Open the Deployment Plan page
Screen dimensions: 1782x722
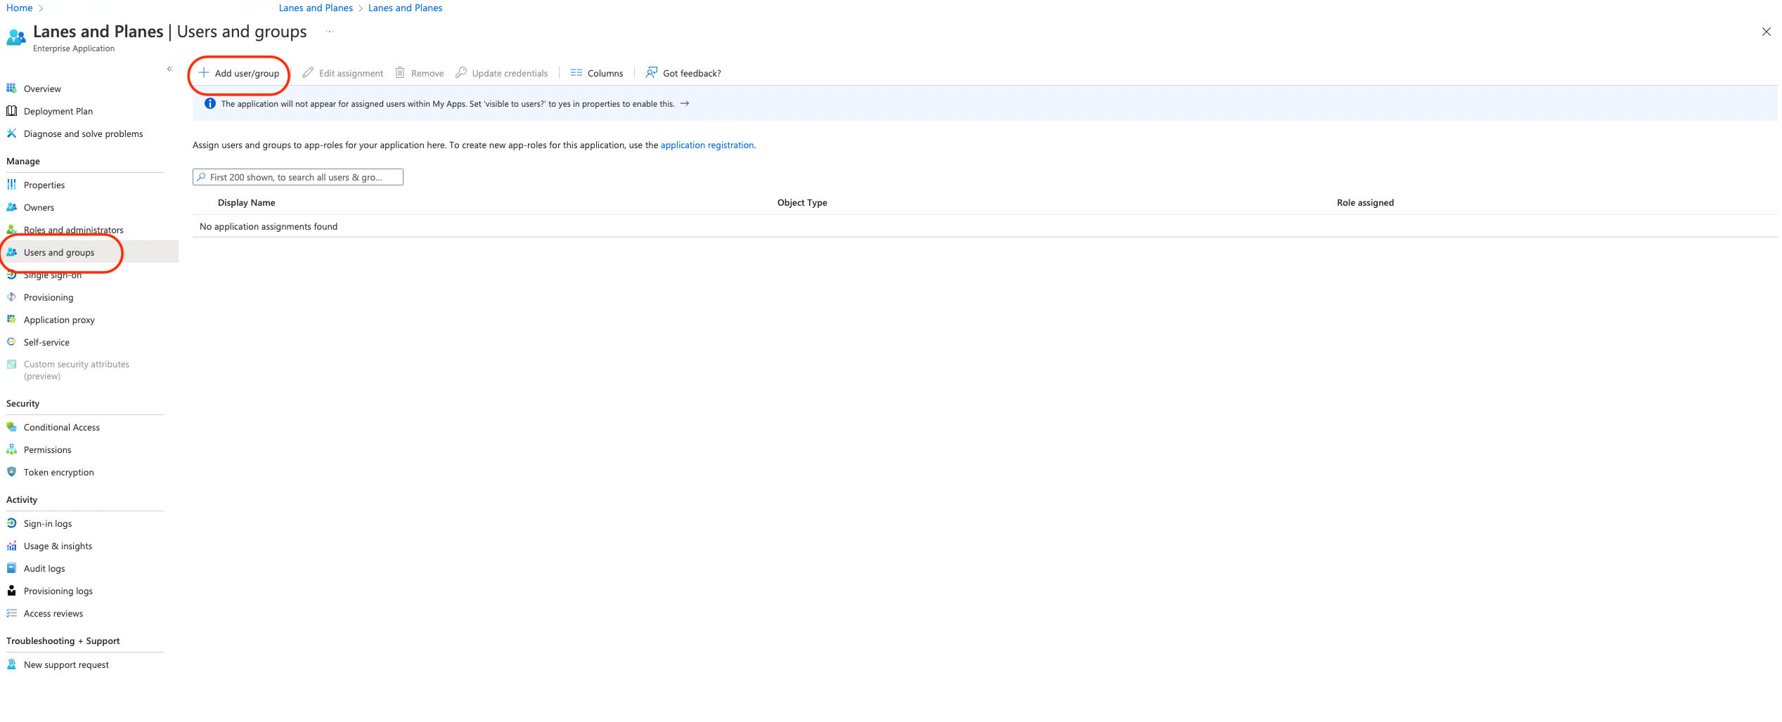point(58,111)
